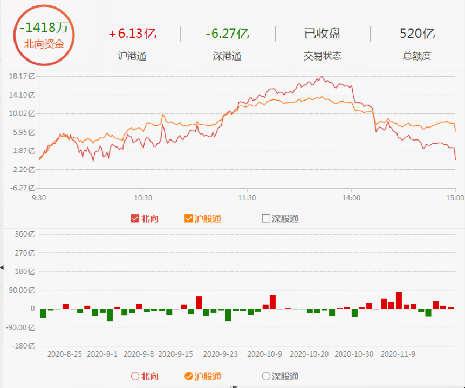Viewport: 465px width, 388px height.
Task: Click the -180亿 bar chart axis label
Action: (23, 346)
